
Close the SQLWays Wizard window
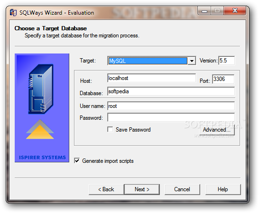click(235, 11)
